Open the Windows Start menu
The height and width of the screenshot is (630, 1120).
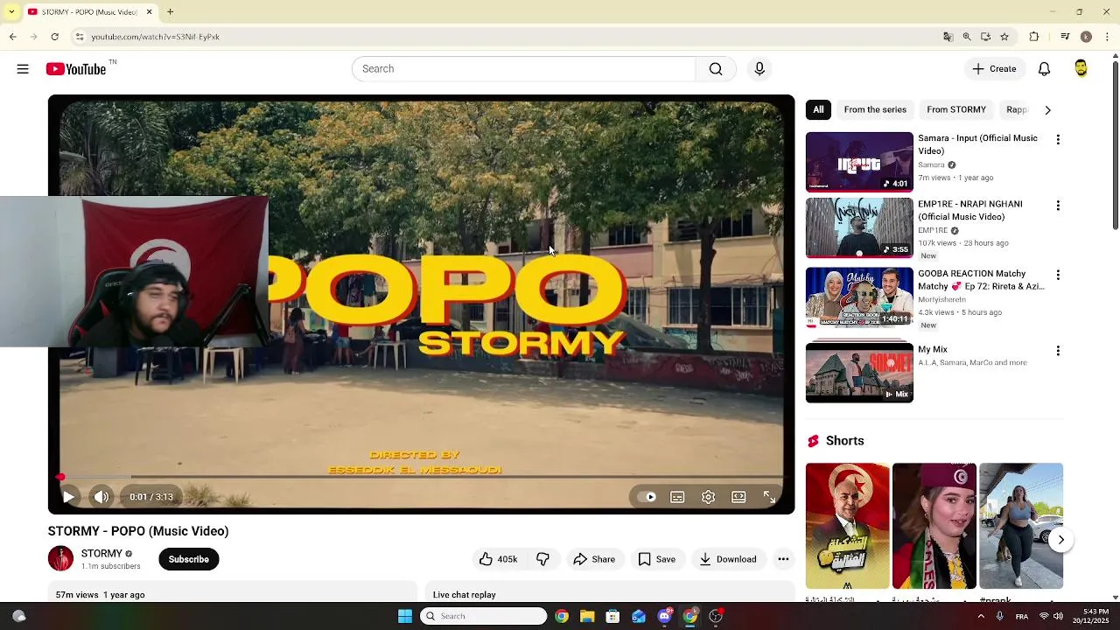[404, 616]
